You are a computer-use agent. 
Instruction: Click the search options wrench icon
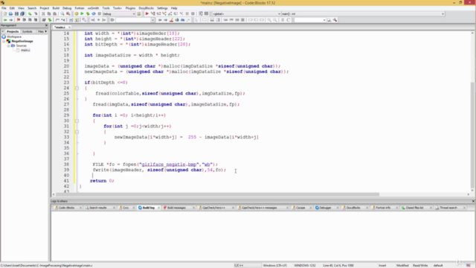click(x=335, y=20)
